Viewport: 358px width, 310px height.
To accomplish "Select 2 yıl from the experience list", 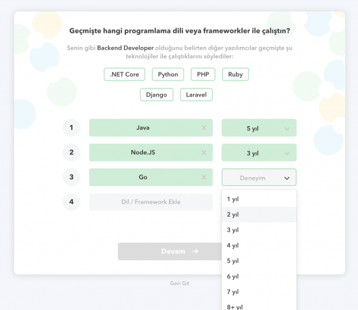I will [x=259, y=215].
